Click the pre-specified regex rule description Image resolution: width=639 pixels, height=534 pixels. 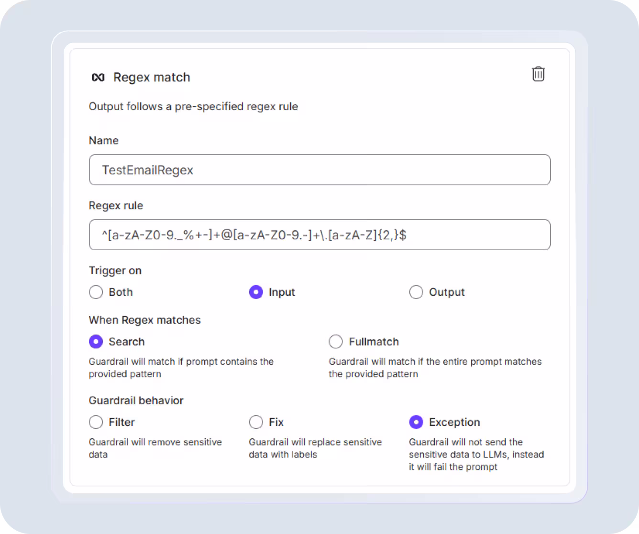193,106
